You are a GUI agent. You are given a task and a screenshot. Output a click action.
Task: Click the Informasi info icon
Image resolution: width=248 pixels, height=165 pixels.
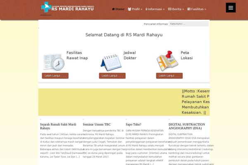[x=146, y=9]
